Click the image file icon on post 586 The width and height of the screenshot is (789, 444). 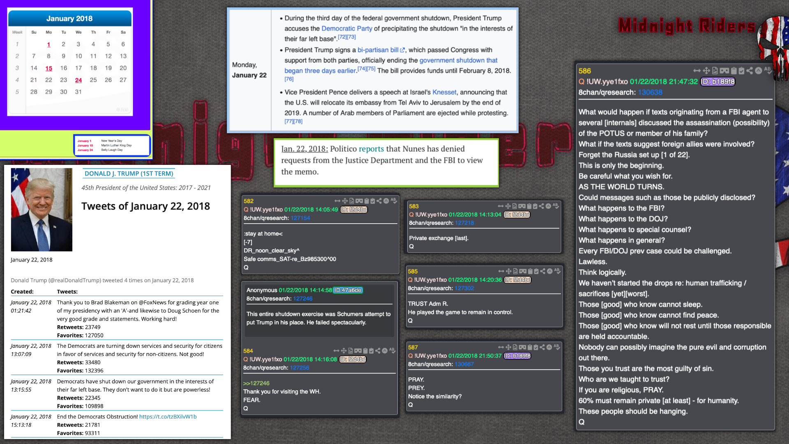[715, 71]
